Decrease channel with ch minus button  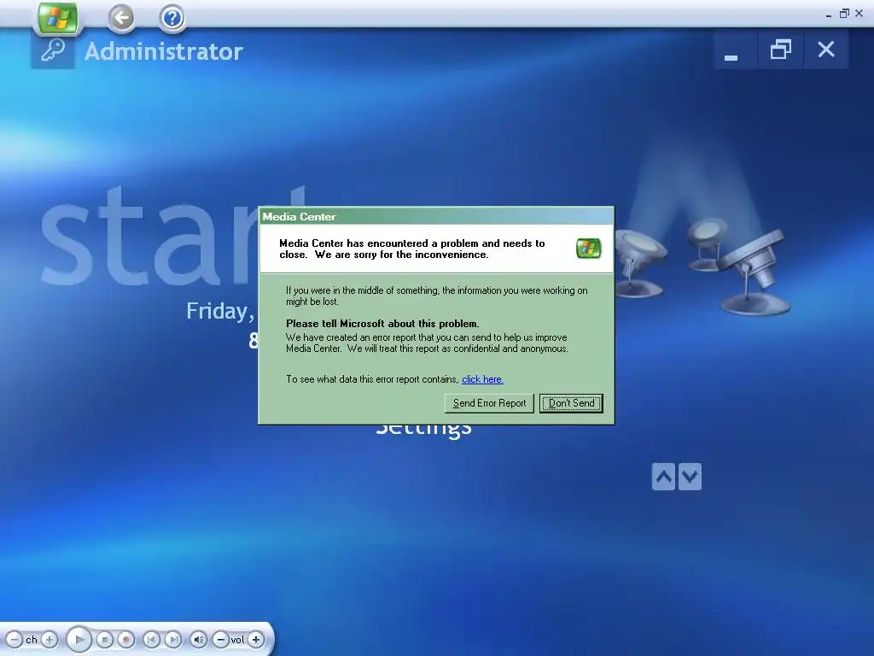14,639
